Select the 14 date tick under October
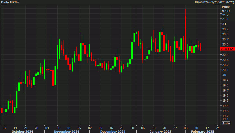235x133 pixels. pyautogui.click(x=15, y=128)
